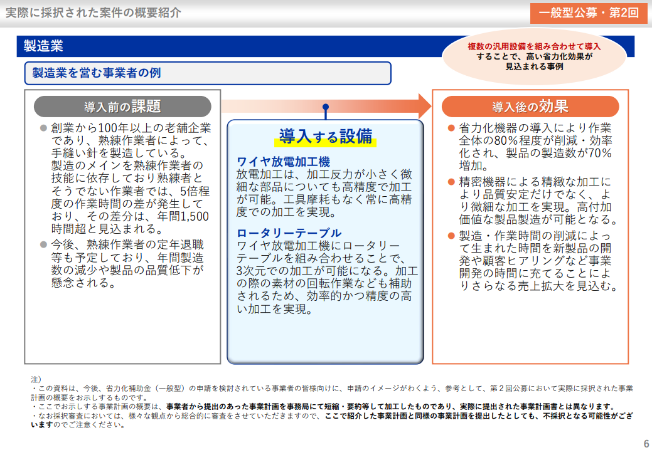Click the blue pin dot above equipment box

tap(326, 107)
